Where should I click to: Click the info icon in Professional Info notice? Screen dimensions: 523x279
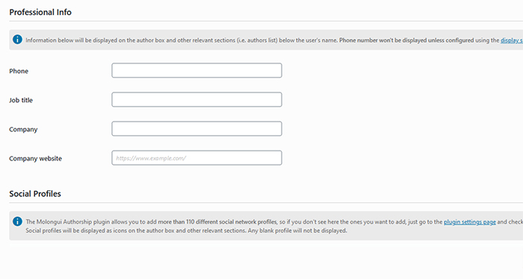pyautogui.click(x=17, y=40)
